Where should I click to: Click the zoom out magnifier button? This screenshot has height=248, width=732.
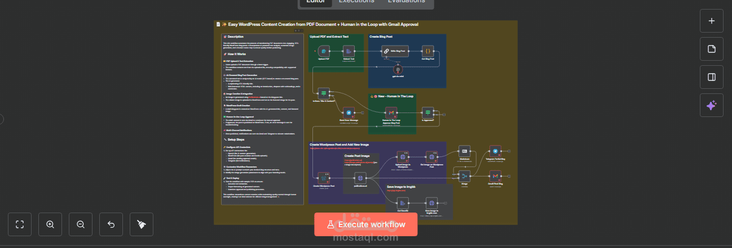click(81, 224)
